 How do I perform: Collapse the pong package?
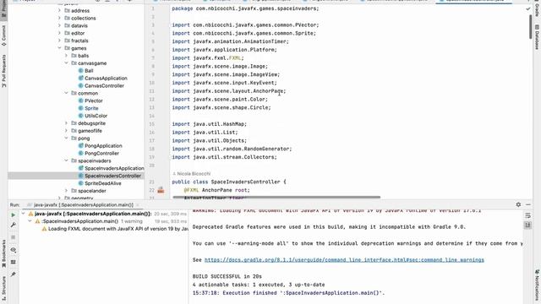click(66, 138)
